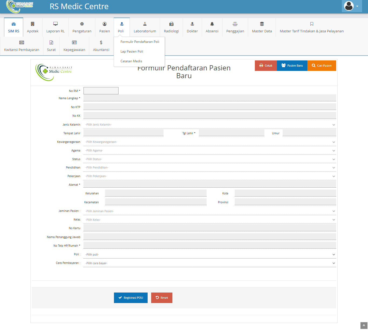Click the Apotek building icon

pos(33,24)
